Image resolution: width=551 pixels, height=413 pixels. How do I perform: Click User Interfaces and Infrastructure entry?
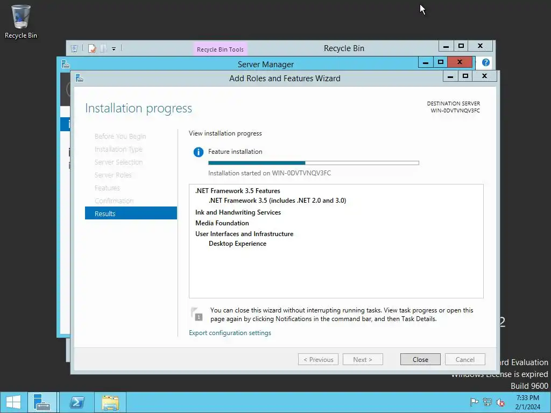click(x=244, y=234)
